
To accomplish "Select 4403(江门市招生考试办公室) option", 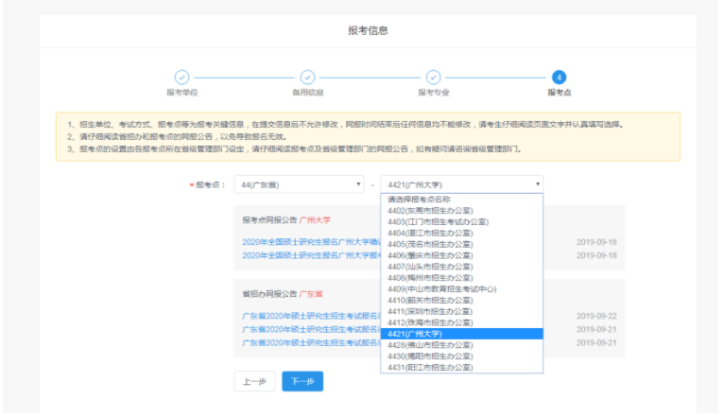I will [x=461, y=222].
